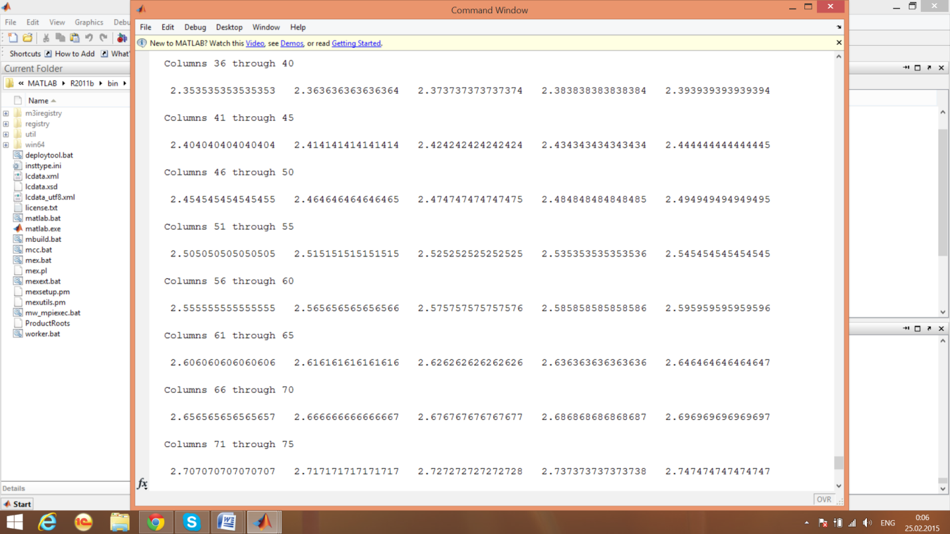Dock the Command Window using arrow icon
Image resolution: width=950 pixels, height=534 pixels.
[x=839, y=27]
